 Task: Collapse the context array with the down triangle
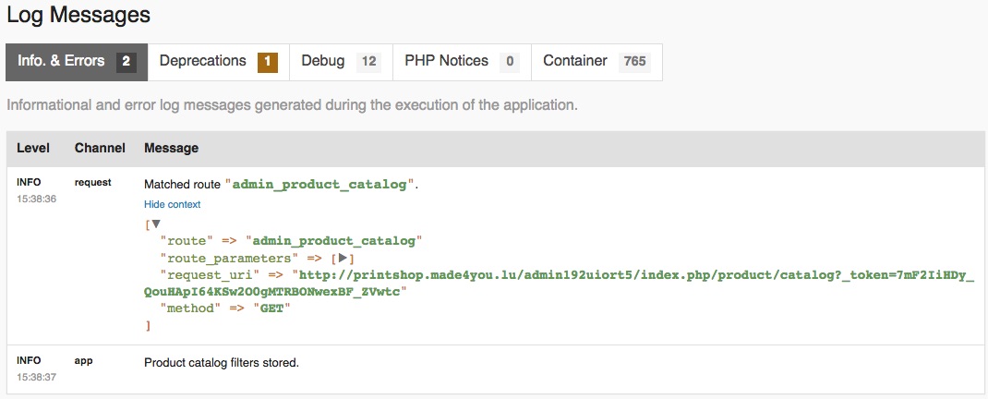click(x=156, y=224)
